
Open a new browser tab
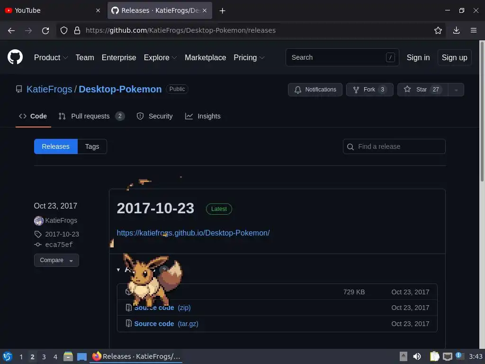click(222, 11)
